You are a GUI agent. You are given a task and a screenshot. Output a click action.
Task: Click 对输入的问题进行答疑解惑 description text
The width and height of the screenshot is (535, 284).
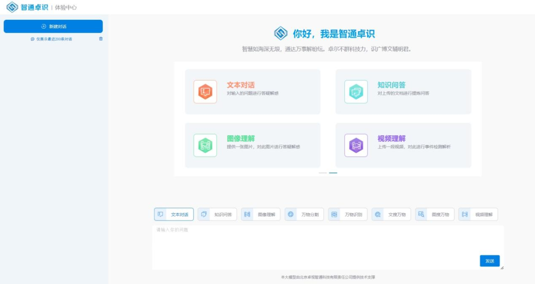click(x=253, y=93)
